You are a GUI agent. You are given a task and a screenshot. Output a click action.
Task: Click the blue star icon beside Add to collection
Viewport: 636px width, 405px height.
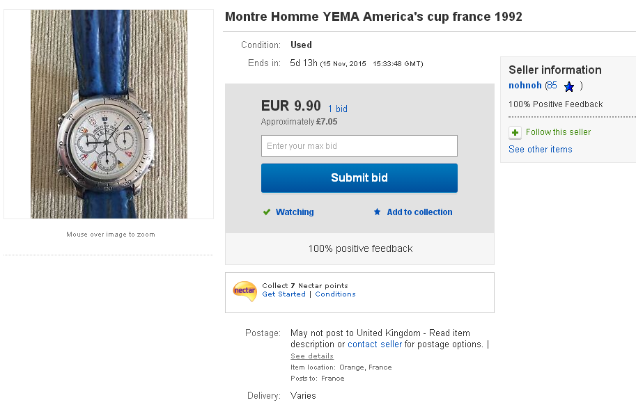[378, 212]
